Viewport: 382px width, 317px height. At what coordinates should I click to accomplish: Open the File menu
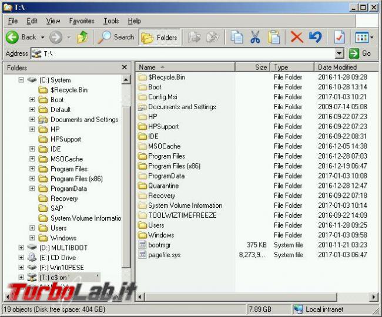[x=13, y=21]
